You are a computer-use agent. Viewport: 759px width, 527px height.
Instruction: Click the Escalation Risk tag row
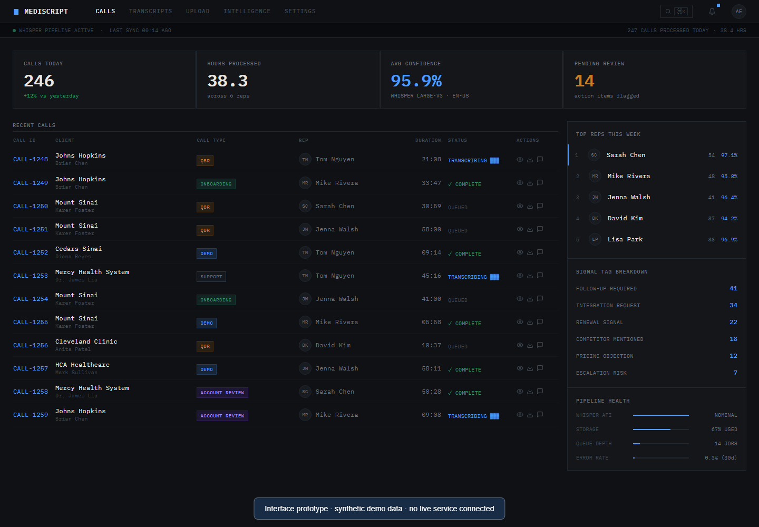[x=657, y=373]
